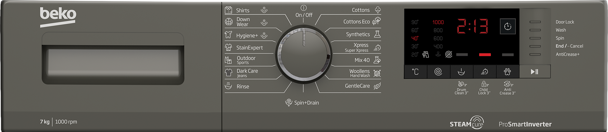Image resolution: width=608 pixels, height=132 pixels.
Task: Tap the steam indicator icon on display
Action: [x=438, y=54]
